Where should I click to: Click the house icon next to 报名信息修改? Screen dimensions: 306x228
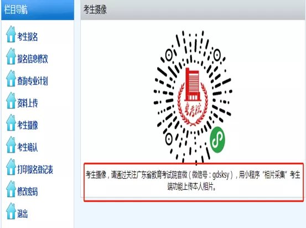tap(11, 56)
